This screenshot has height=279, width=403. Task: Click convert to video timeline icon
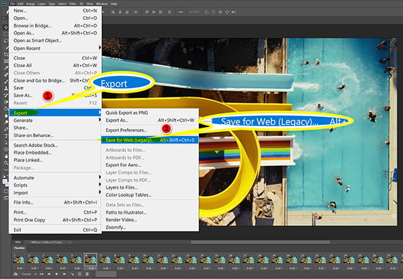[x=15, y=274]
